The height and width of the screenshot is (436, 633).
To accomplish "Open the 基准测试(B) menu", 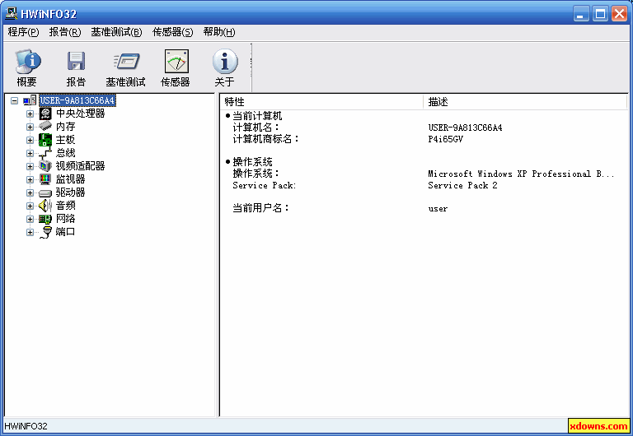I will (x=116, y=32).
